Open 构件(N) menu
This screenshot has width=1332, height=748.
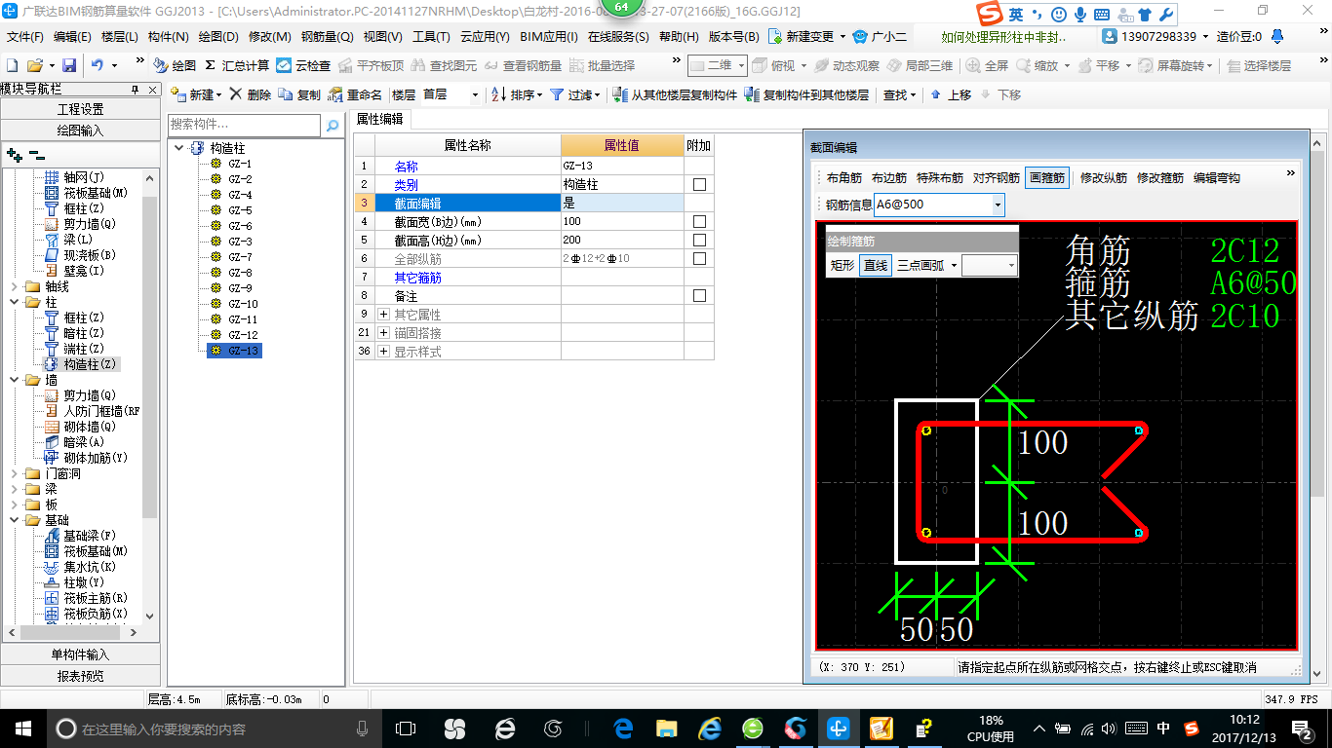pos(169,37)
